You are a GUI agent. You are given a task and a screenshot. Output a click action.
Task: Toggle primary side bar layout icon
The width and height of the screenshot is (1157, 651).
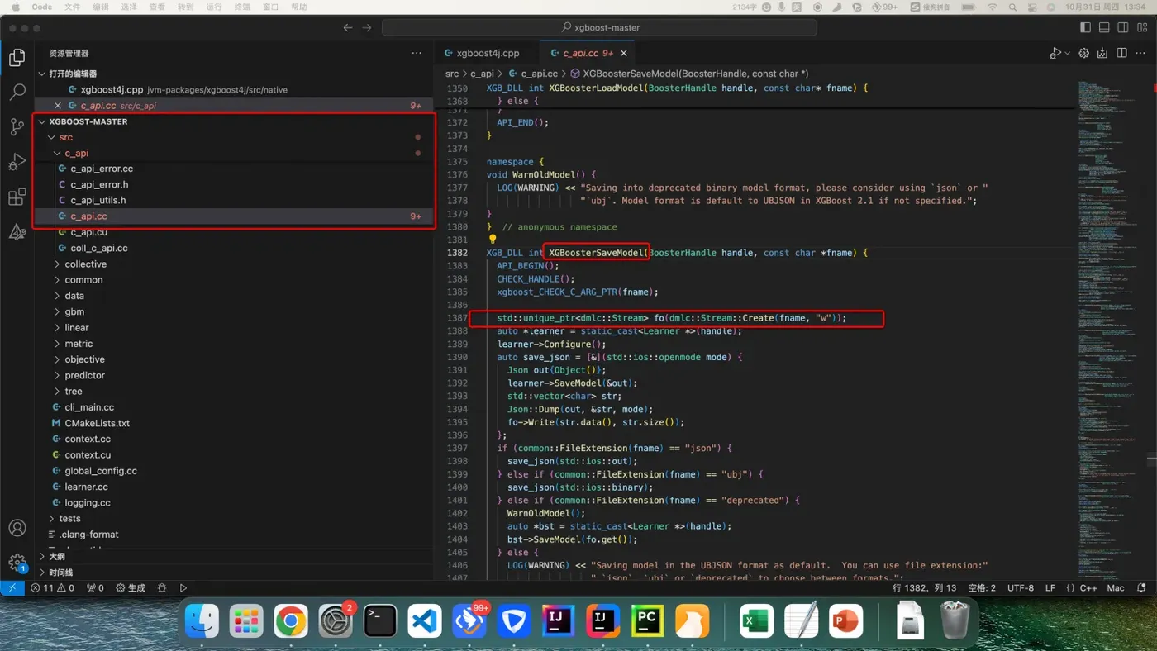coord(1085,27)
